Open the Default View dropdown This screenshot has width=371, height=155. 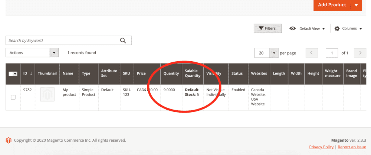pos(307,29)
